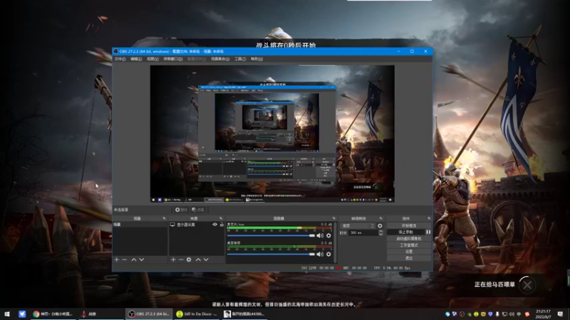570x320 pixels.
Task: Pop out the Sources dock via its header icon
Action: (x=221, y=218)
